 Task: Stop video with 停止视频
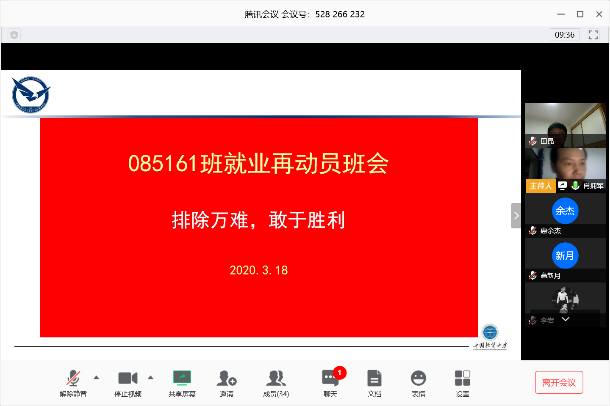(x=128, y=383)
